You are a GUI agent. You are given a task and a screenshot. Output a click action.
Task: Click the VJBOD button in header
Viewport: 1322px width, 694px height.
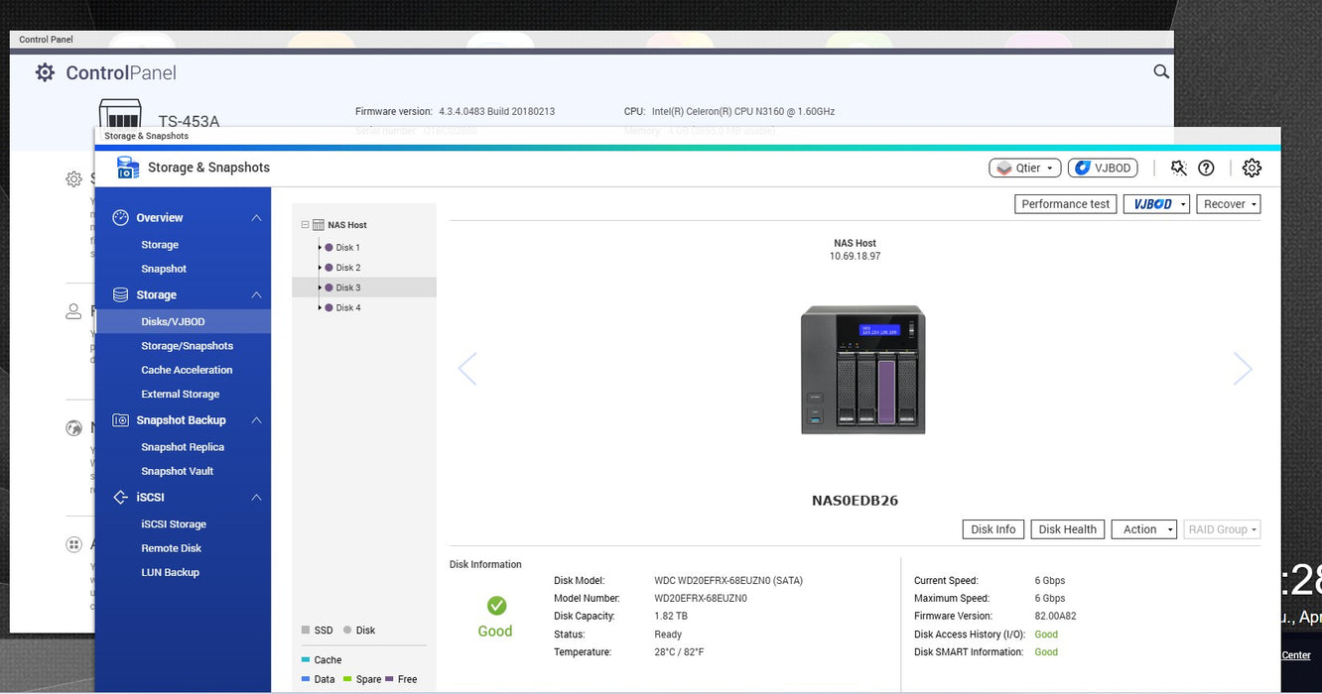[1103, 169]
